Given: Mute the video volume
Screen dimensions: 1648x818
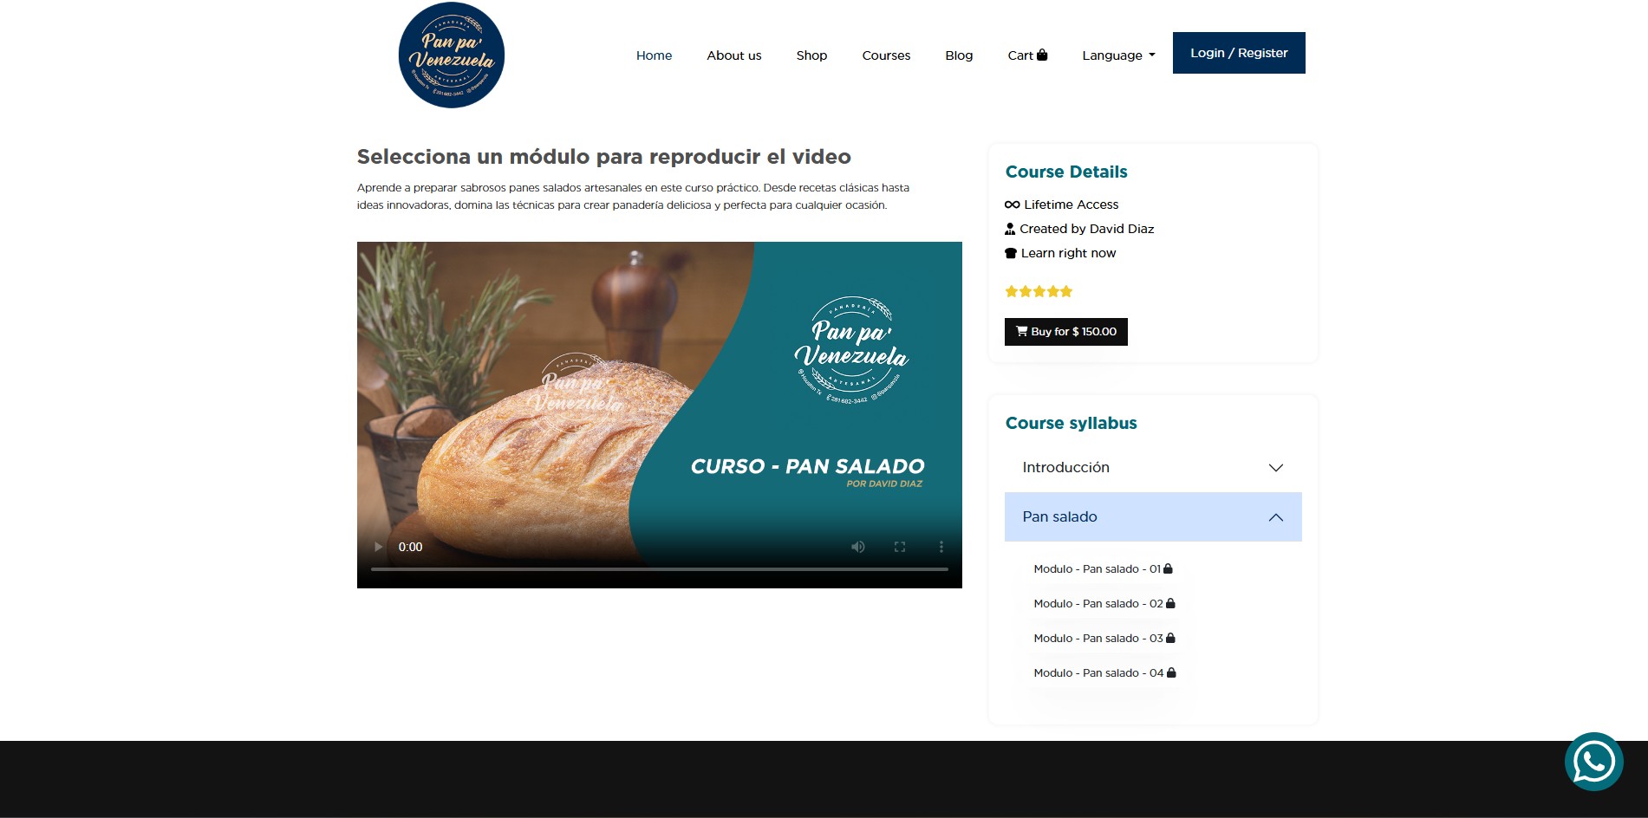Looking at the screenshot, I should pyautogui.click(x=858, y=547).
